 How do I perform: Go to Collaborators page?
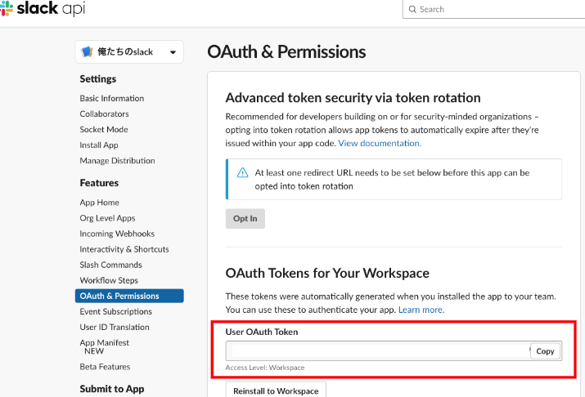tap(104, 114)
